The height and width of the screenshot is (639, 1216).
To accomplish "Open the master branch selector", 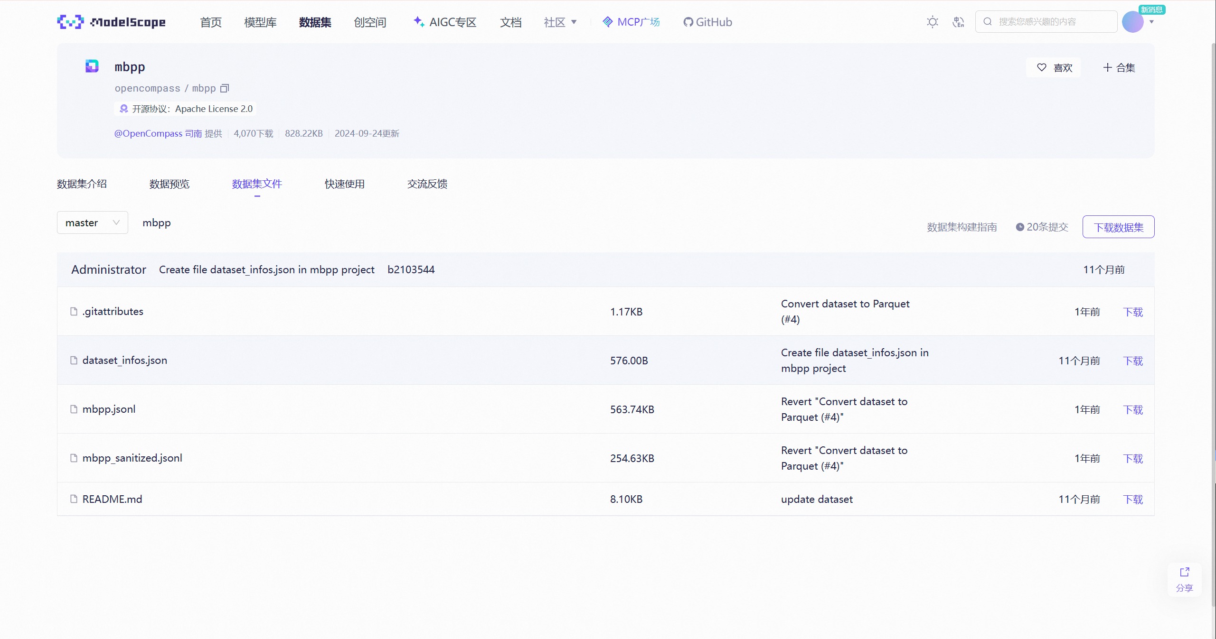I will [x=93, y=222].
